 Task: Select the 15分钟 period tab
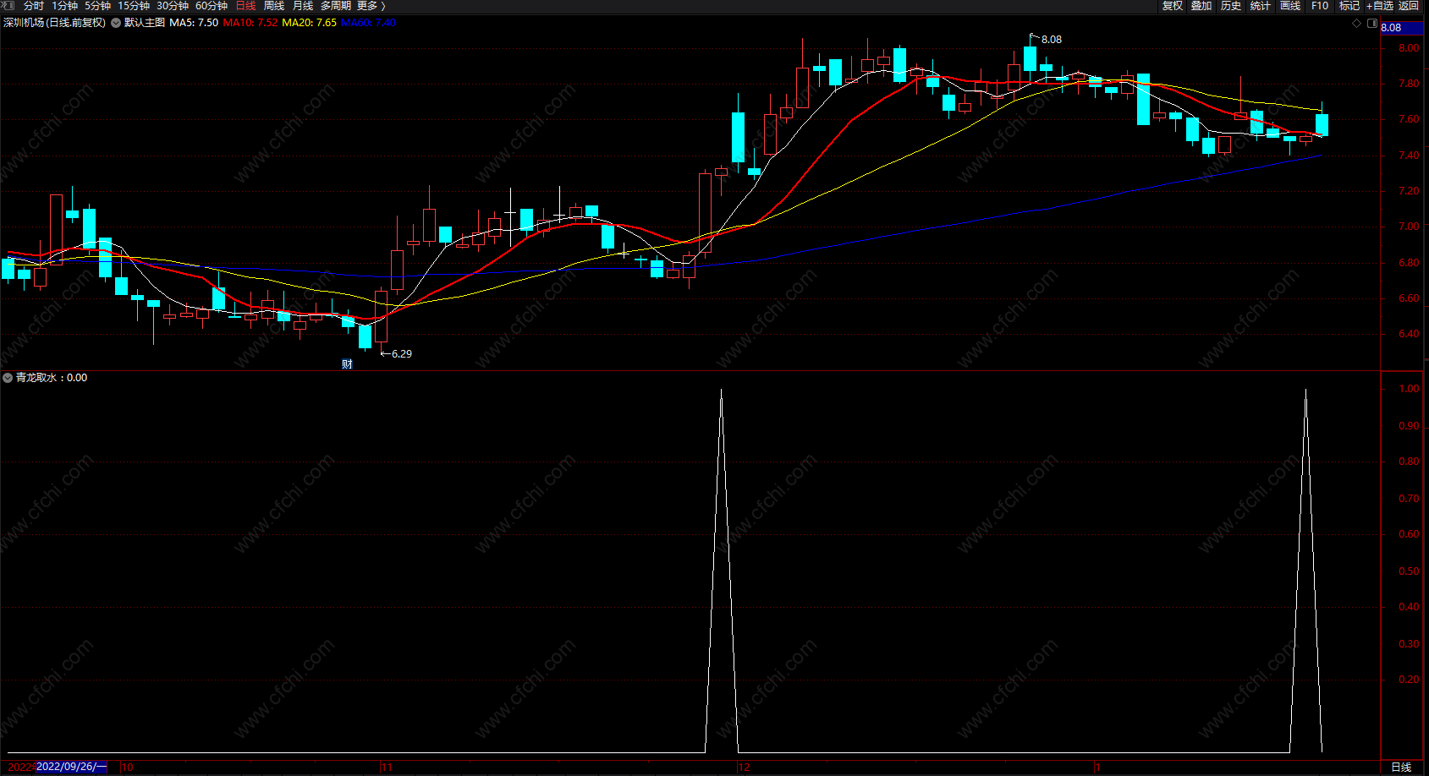click(134, 6)
